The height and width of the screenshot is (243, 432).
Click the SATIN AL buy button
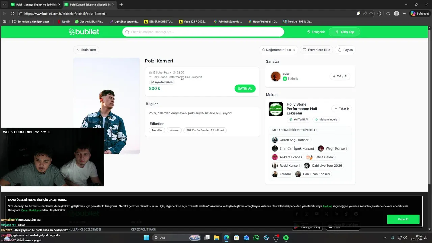pos(245,89)
